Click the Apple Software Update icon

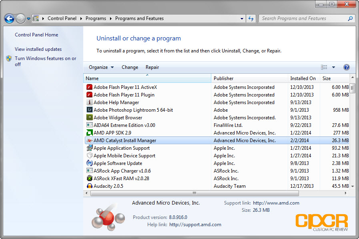[x=89, y=163]
